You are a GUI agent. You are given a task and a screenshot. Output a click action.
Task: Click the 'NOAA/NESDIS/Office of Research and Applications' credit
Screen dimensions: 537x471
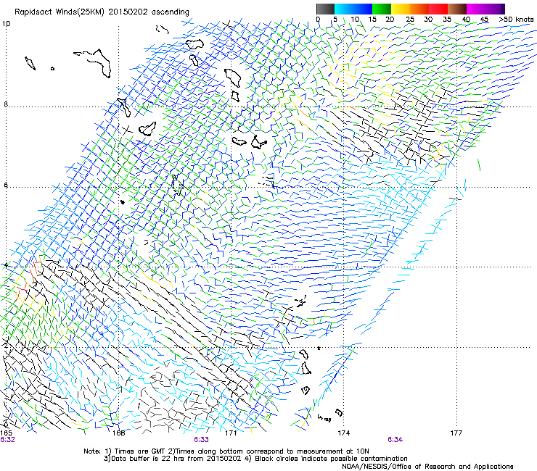[427, 466]
